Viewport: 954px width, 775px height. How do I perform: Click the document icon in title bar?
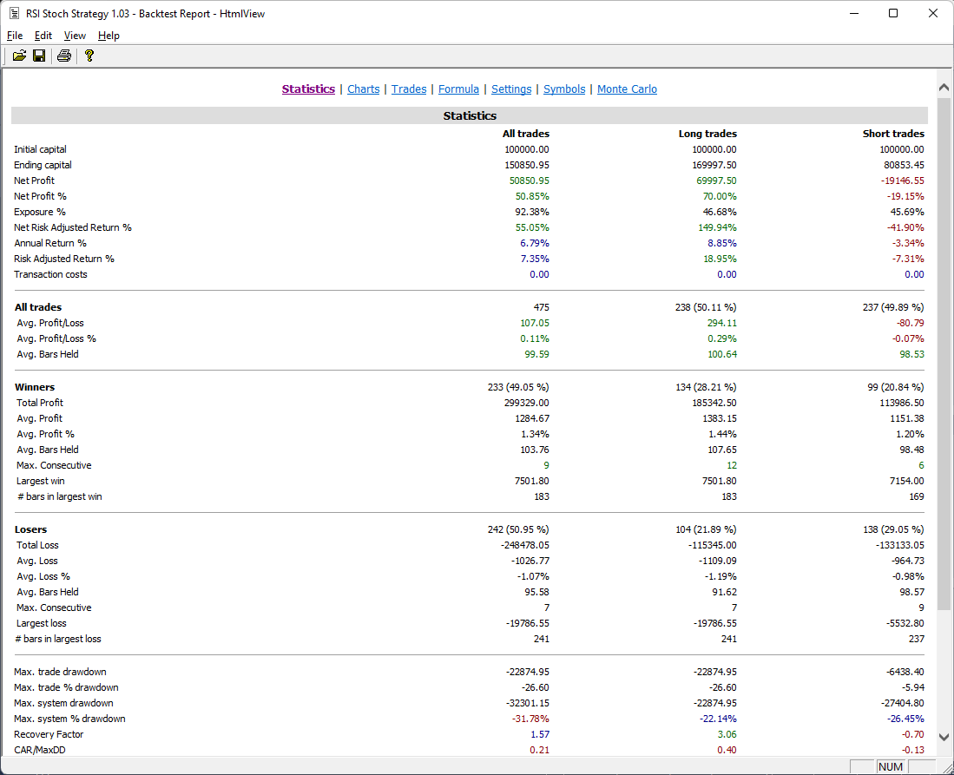pos(14,13)
